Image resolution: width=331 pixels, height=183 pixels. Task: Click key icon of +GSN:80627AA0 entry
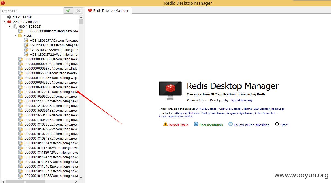tap(26, 40)
